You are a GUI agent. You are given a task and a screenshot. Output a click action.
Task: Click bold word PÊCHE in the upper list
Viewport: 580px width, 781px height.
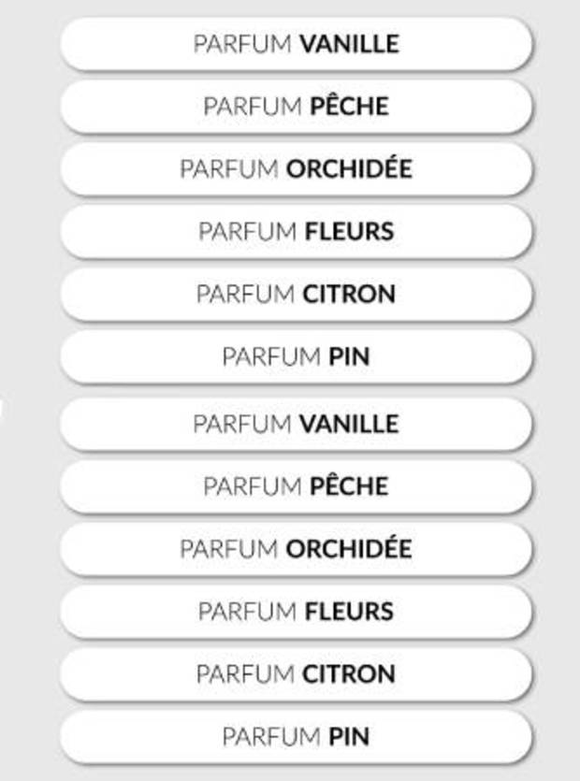pos(349,107)
